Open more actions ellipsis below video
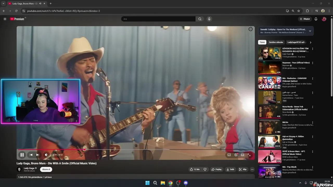 point(252,169)
